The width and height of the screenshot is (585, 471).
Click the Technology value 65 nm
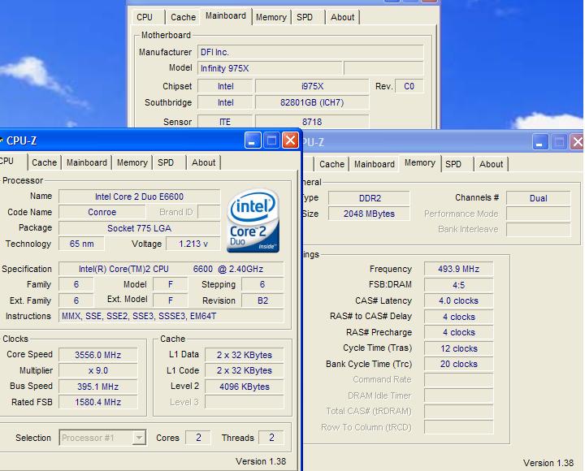click(81, 244)
